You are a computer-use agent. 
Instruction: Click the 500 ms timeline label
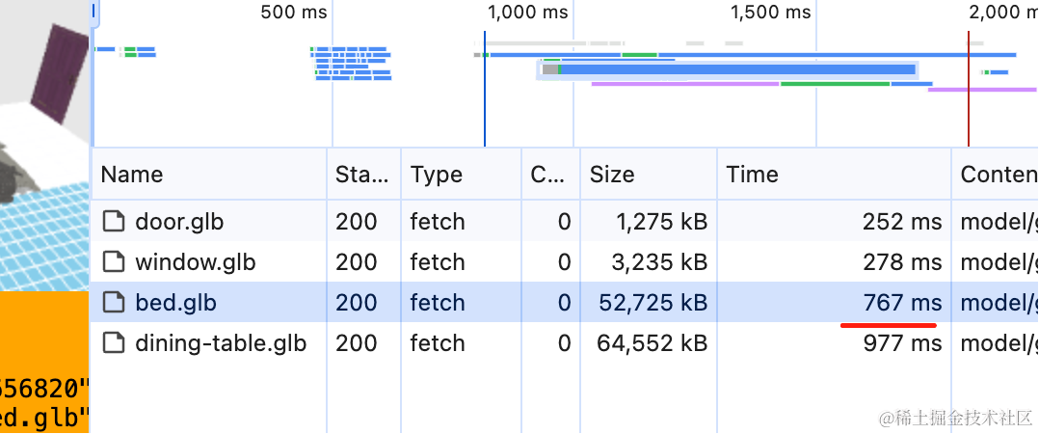coord(294,12)
